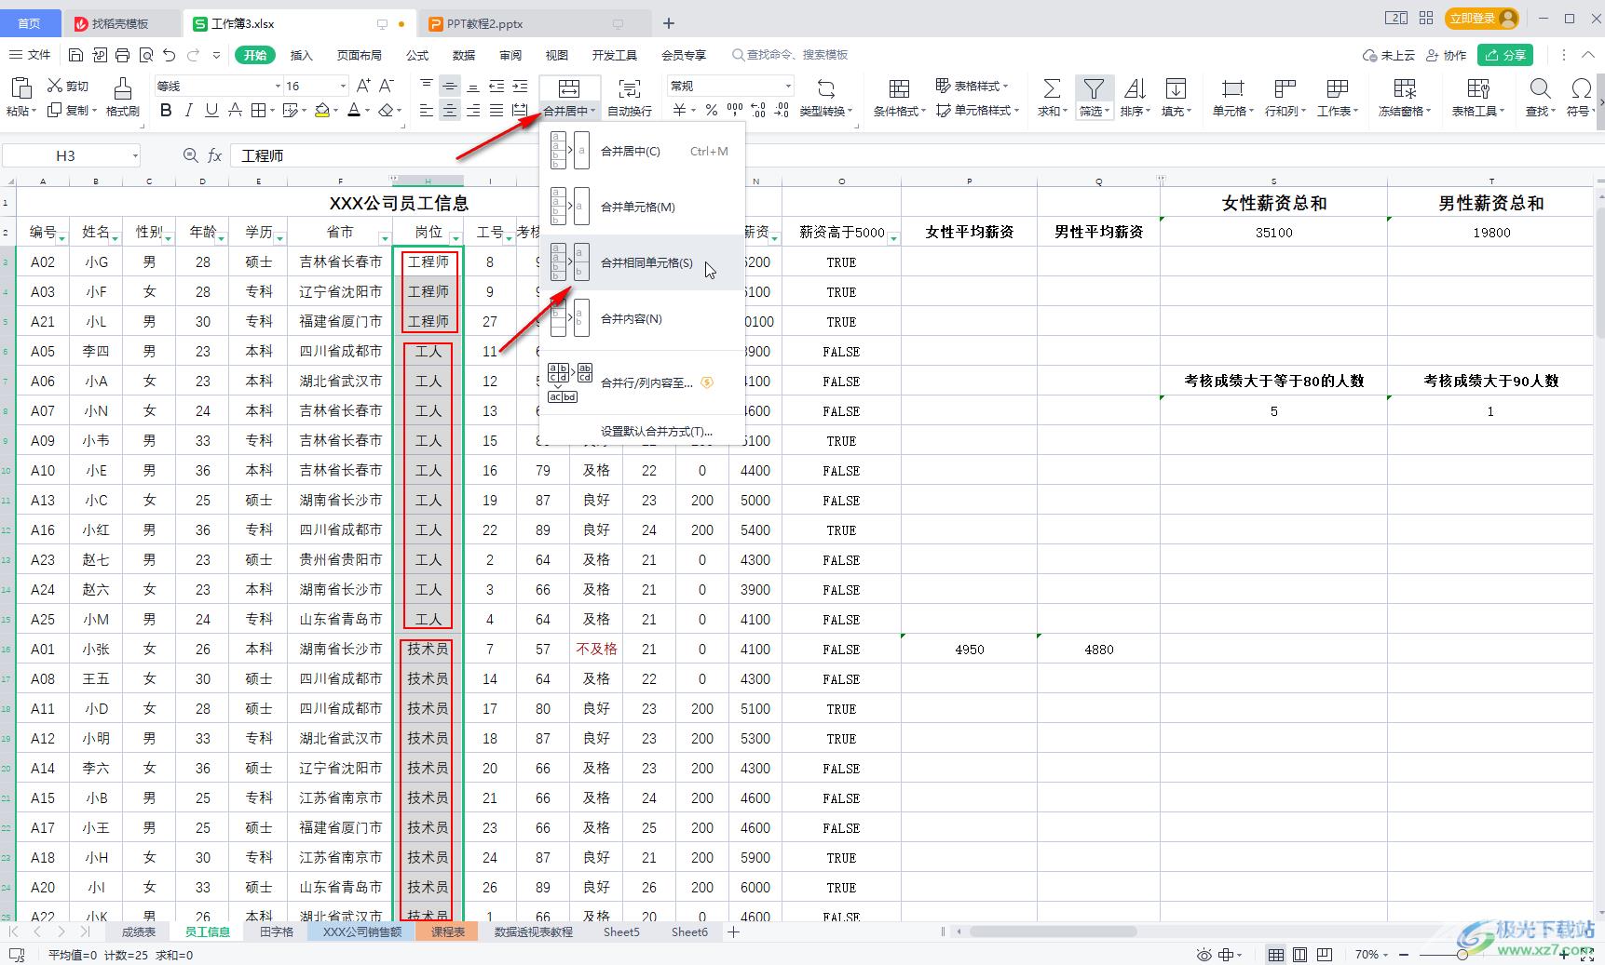Click the Conditional Formatting (条件格式) icon

tap(899, 88)
